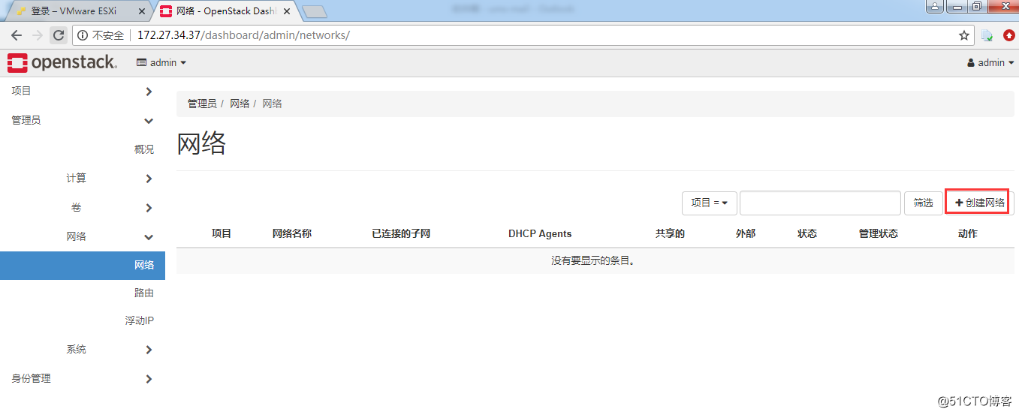Screen dimensions: 1019x415
Task: Click the 状态 column header
Action: coord(807,233)
